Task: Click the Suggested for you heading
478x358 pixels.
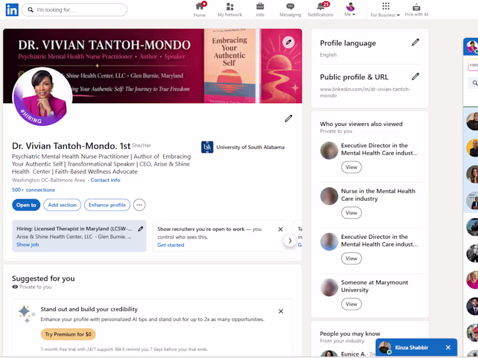Action: click(x=43, y=279)
